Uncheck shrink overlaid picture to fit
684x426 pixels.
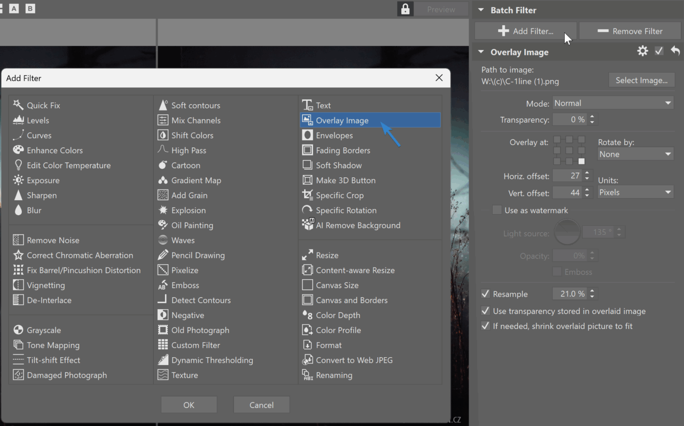pyautogui.click(x=485, y=326)
